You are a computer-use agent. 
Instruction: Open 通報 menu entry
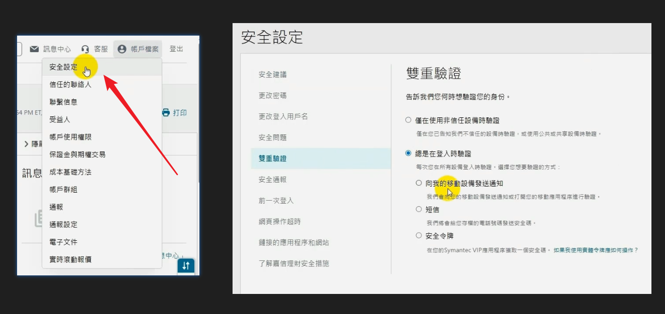click(x=102, y=207)
